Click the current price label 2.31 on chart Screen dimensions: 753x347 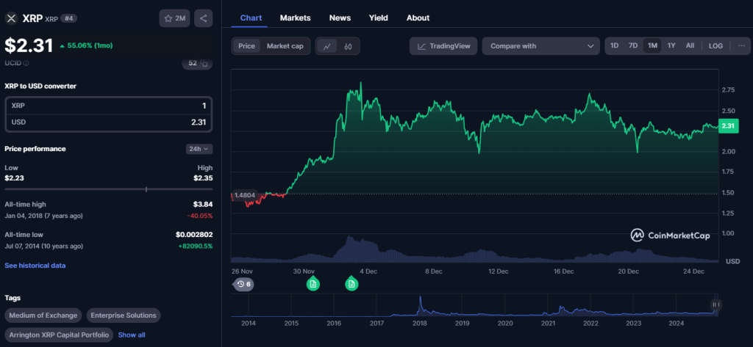click(x=727, y=126)
